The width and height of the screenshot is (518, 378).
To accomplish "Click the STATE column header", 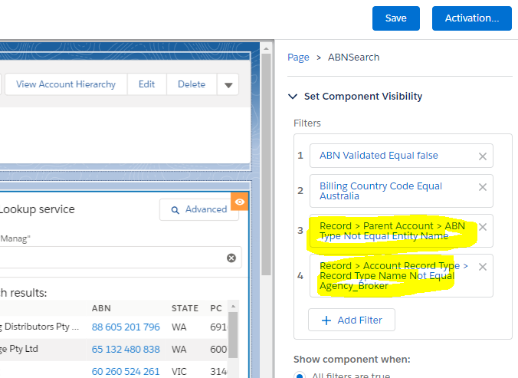I will (x=185, y=308).
